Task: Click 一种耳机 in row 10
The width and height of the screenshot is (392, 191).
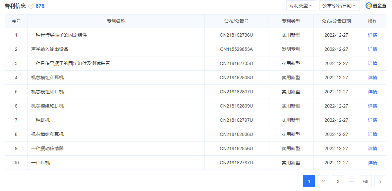Action: (40, 163)
